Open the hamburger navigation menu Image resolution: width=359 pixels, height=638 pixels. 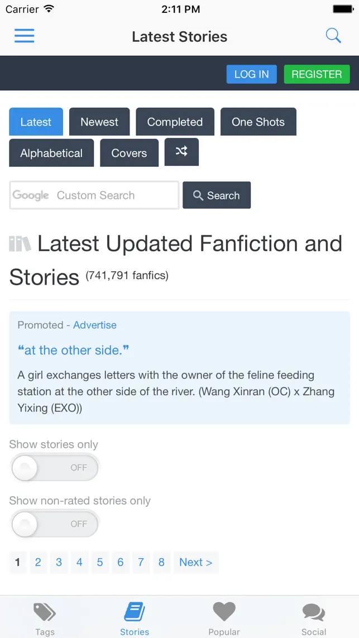(24, 36)
